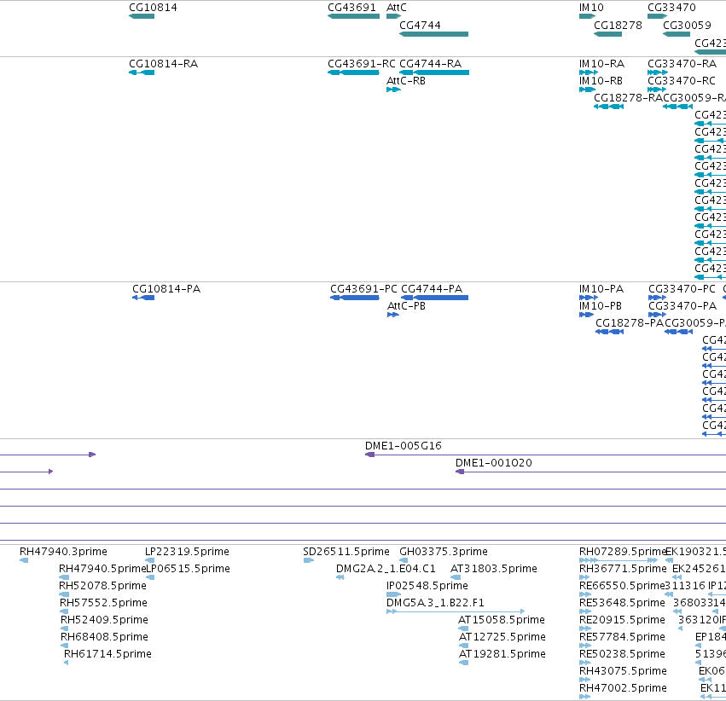Select EST RH52078.5prime
The height and width of the screenshot is (701, 726).
(x=64, y=594)
